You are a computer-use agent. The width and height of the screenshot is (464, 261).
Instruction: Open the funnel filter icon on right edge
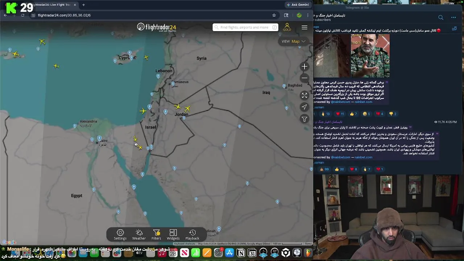304,119
